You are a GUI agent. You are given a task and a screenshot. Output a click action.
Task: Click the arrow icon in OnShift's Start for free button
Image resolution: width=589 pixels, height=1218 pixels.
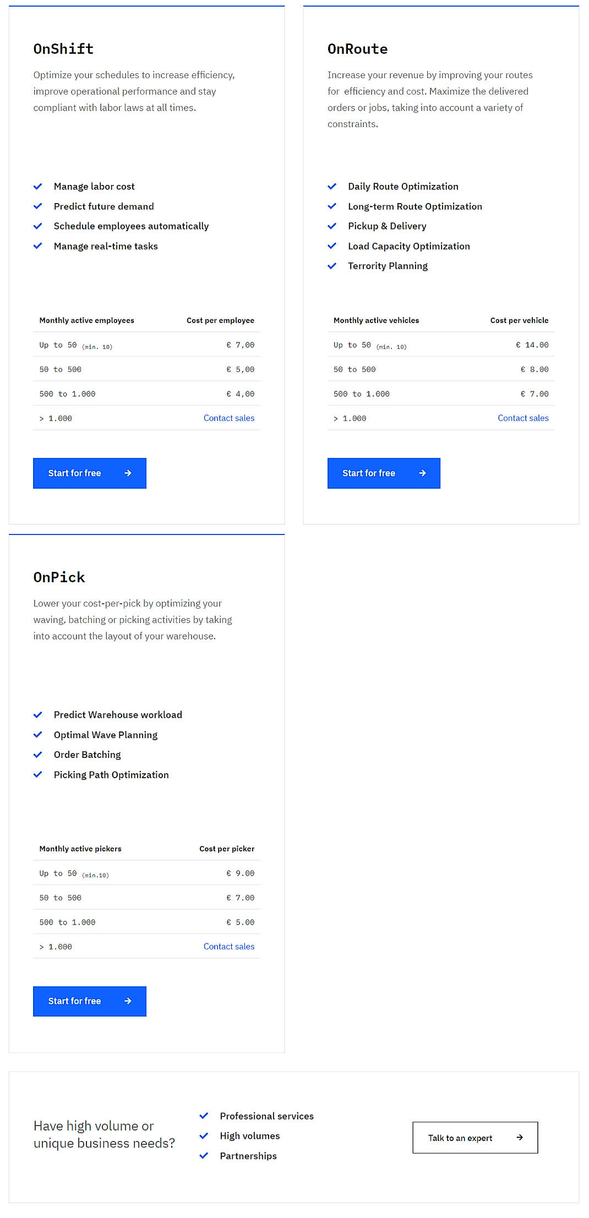pos(128,473)
